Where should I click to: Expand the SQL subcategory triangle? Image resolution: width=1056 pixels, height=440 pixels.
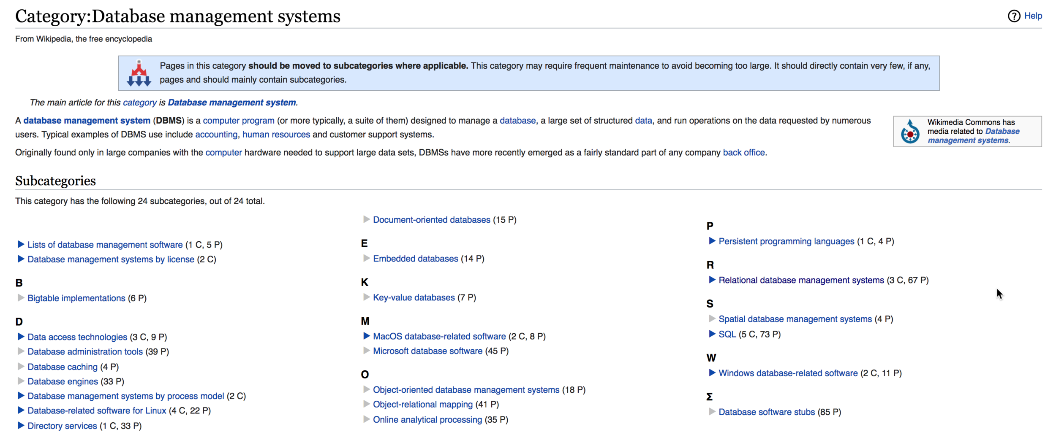point(712,334)
